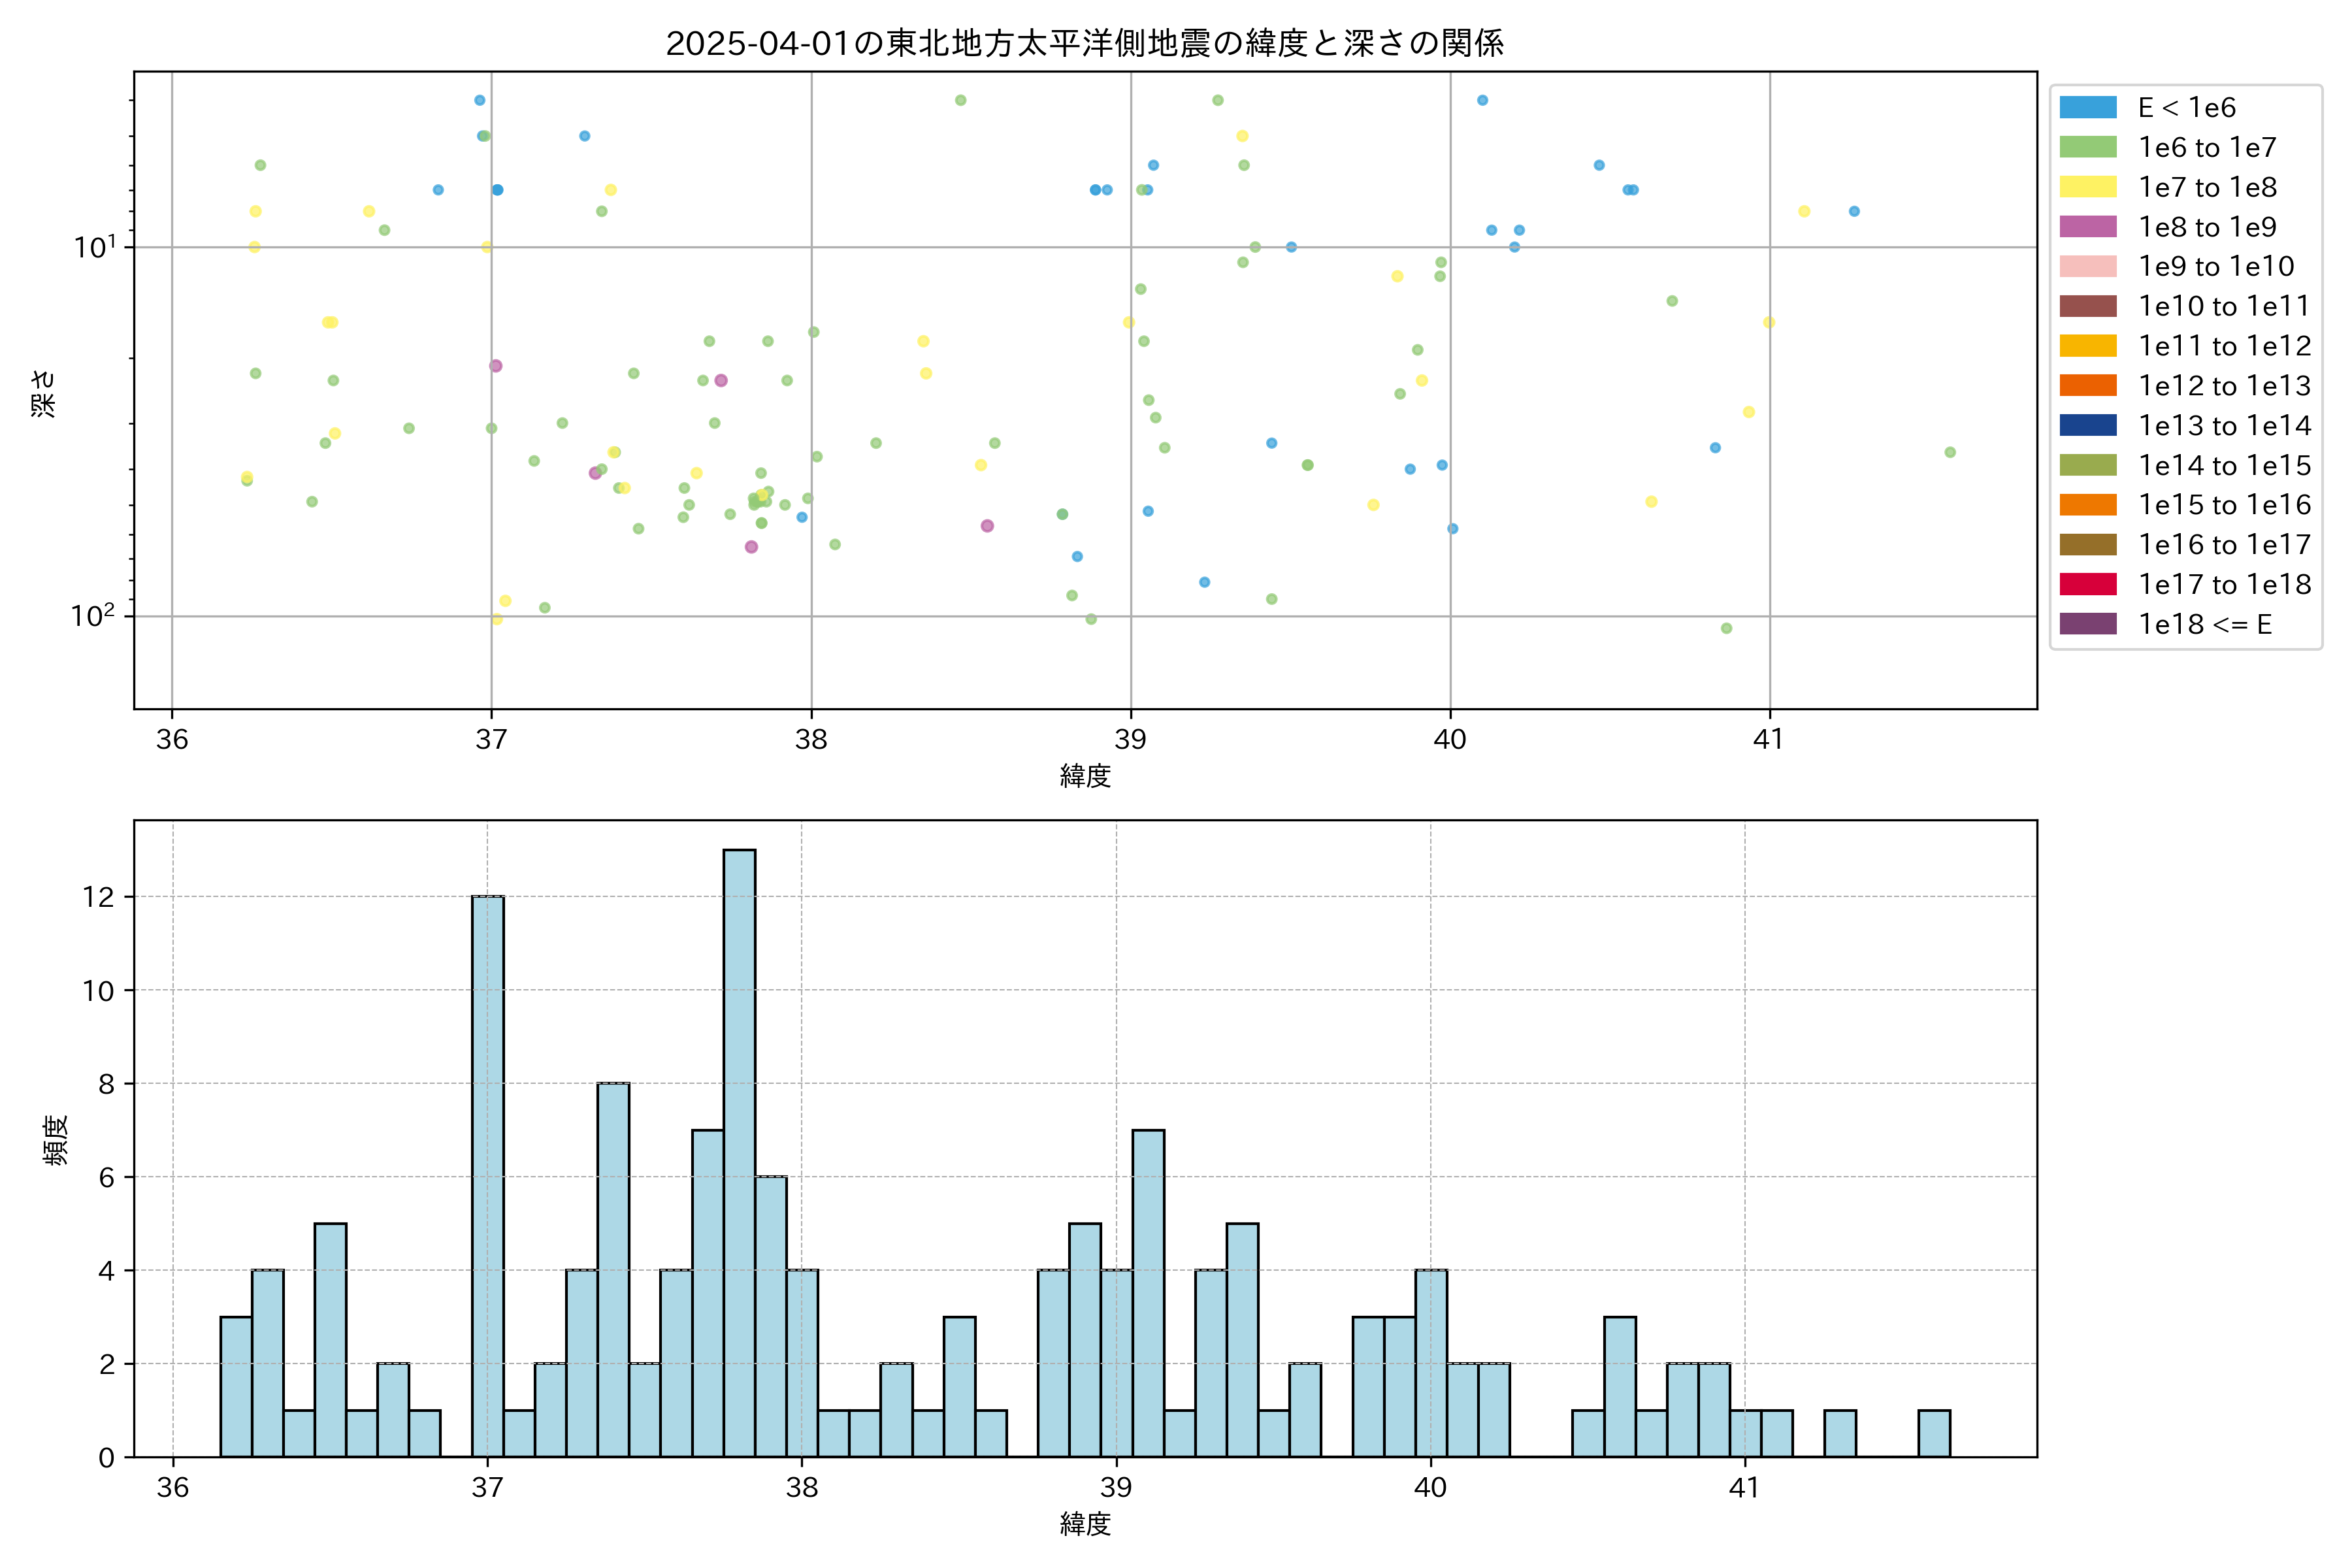Image resolution: width=2352 pixels, height=1568 pixels.
Task: Click the chart title at the top
Action: click(x=1084, y=43)
